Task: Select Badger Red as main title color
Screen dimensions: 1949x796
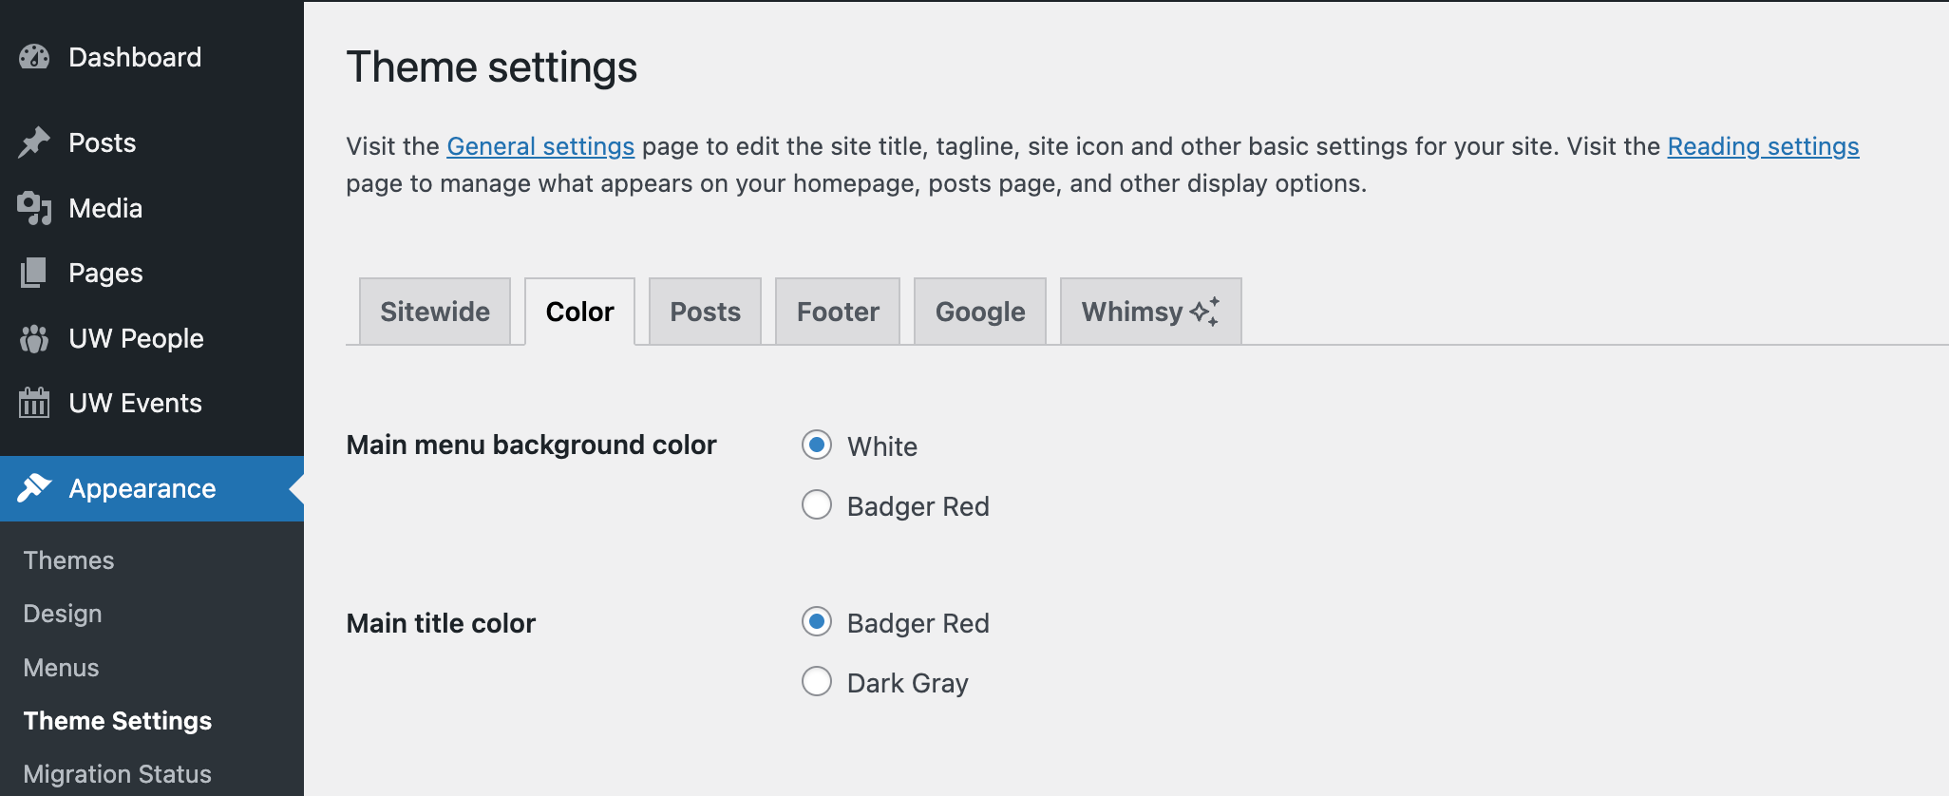Action: (816, 622)
